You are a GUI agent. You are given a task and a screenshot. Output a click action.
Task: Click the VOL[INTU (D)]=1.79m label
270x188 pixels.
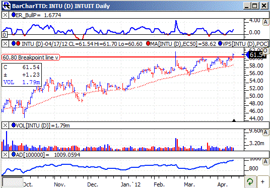point(43,126)
